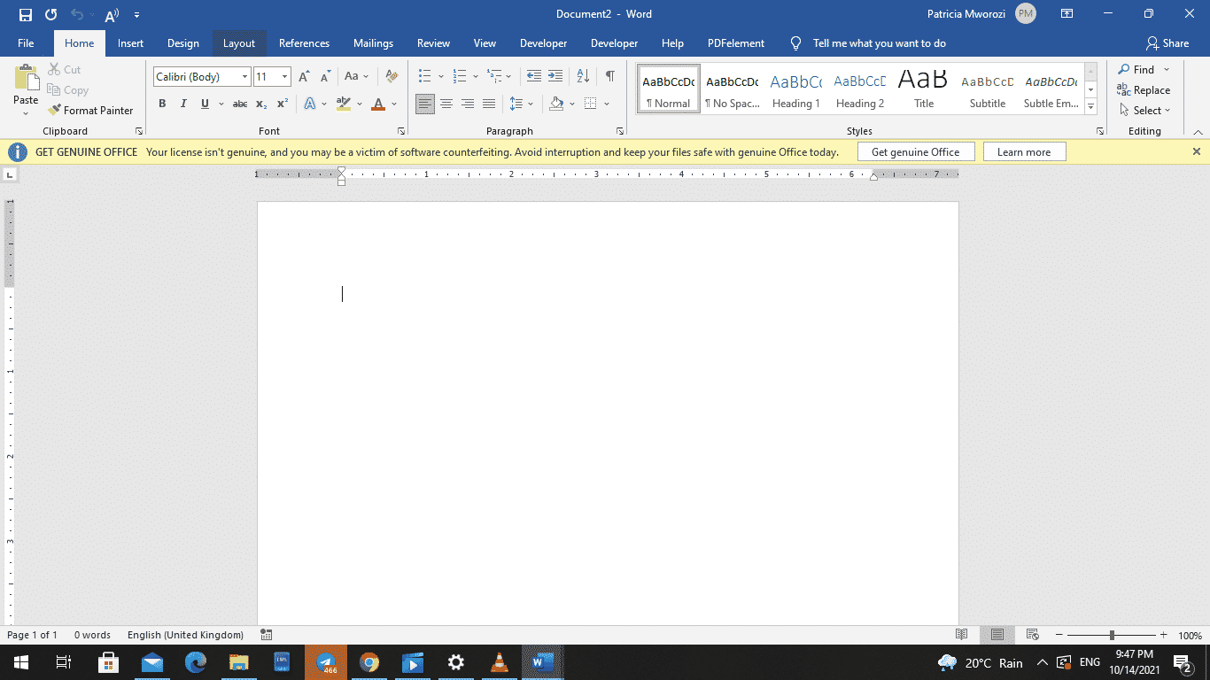Viewport: 1210px width, 680px height.
Task: Open the Mailings ribbon tab
Action: coord(373,42)
